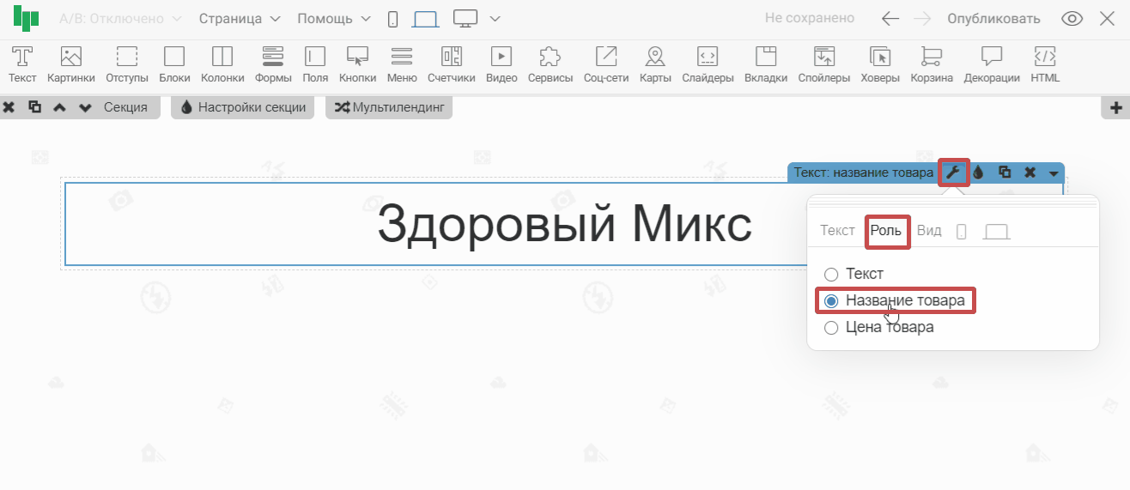Open the Помощь dropdown menu
This screenshot has width=1130, height=490.
coord(334,19)
